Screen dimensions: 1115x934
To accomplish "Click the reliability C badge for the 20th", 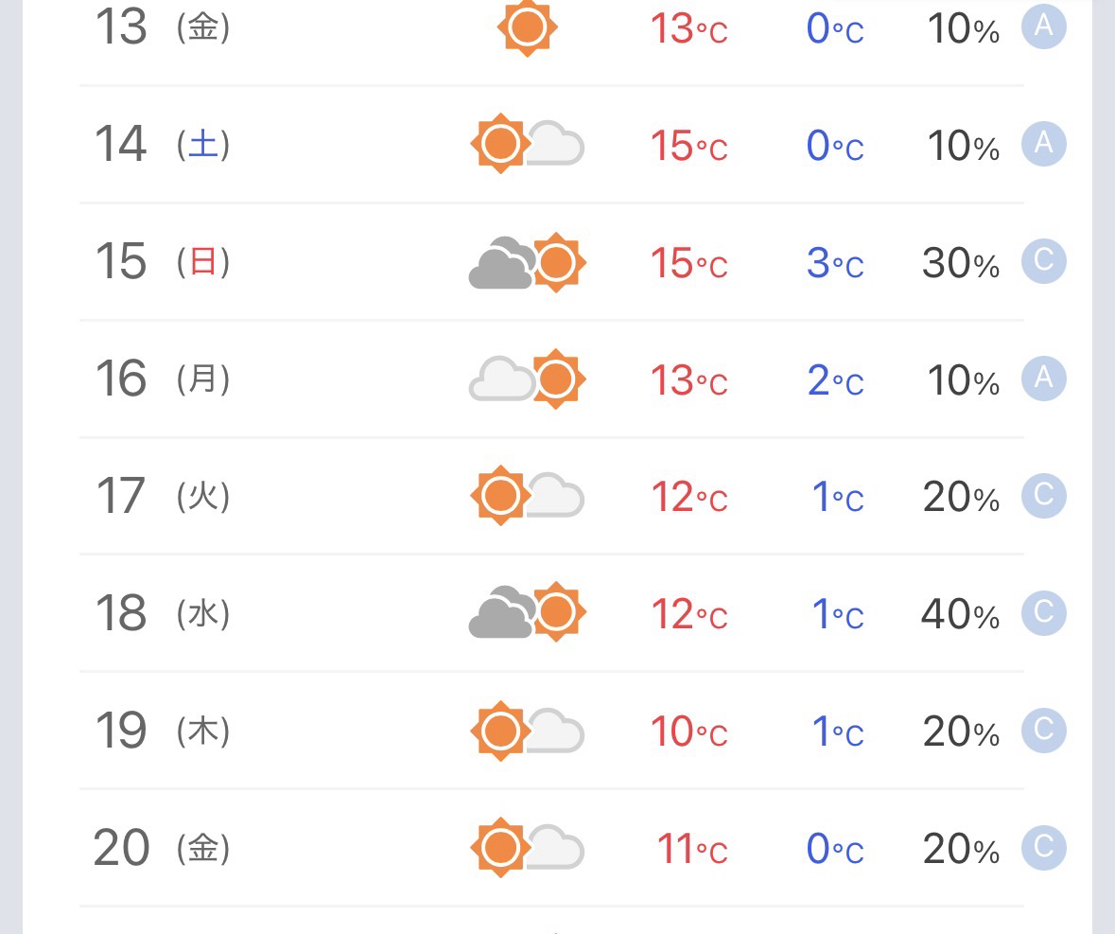I will click(1043, 847).
